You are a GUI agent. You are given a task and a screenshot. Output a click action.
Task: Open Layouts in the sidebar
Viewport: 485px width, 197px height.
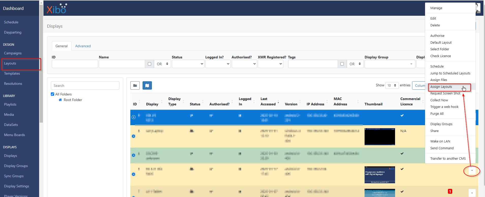10,63
